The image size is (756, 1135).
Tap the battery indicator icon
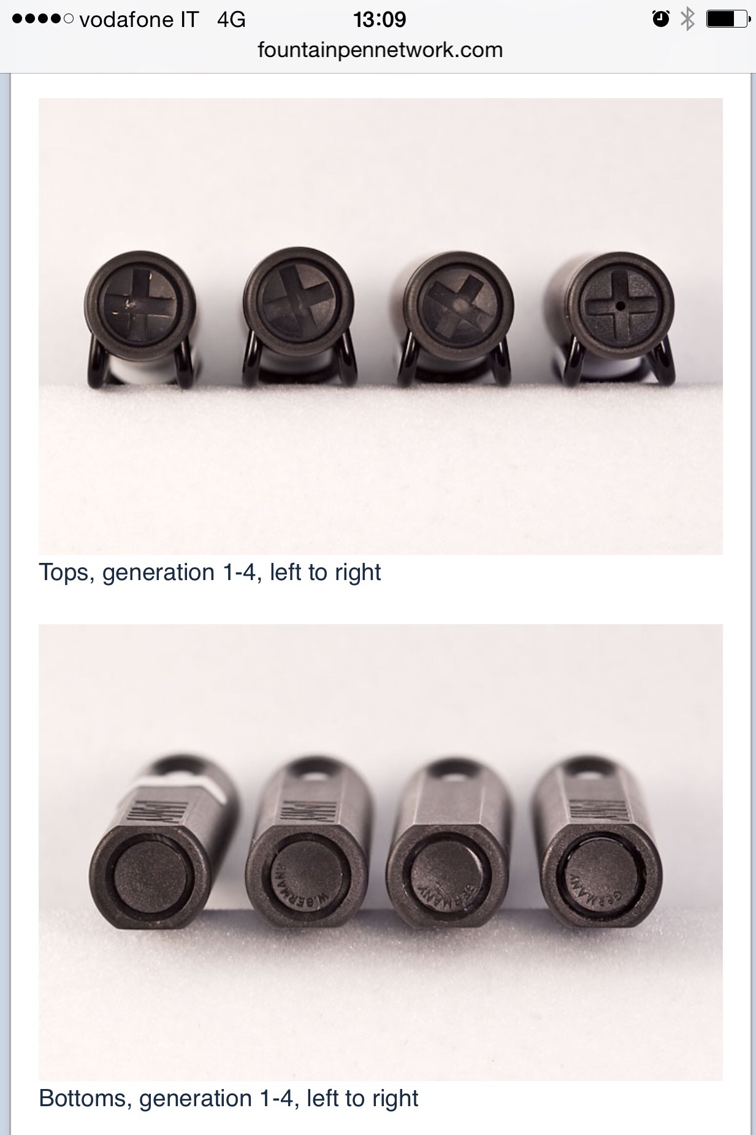coord(727,19)
